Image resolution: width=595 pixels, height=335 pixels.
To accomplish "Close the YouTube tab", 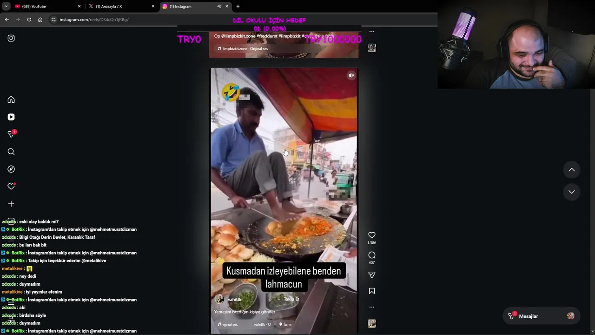I will coord(79,7).
